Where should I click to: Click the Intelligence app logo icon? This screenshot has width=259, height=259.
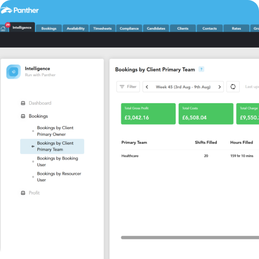point(14,71)
